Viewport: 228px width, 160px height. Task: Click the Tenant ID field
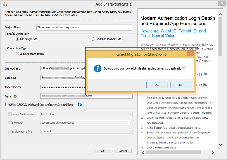[86, 96]
